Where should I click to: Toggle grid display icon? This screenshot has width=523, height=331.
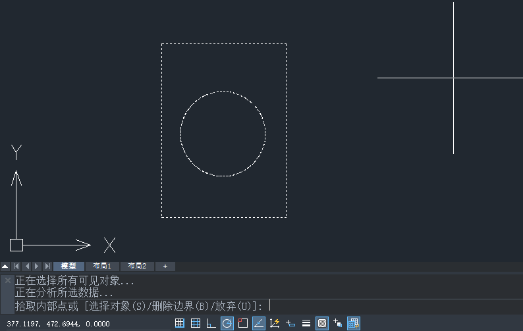[196, 323]
